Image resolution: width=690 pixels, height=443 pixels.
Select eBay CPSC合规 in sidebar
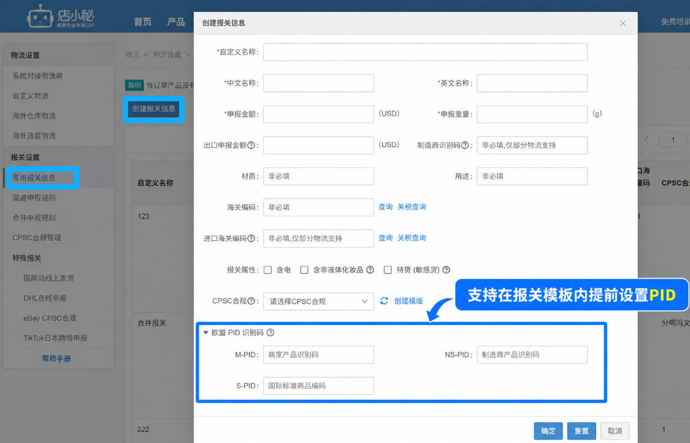click(50, 318)
